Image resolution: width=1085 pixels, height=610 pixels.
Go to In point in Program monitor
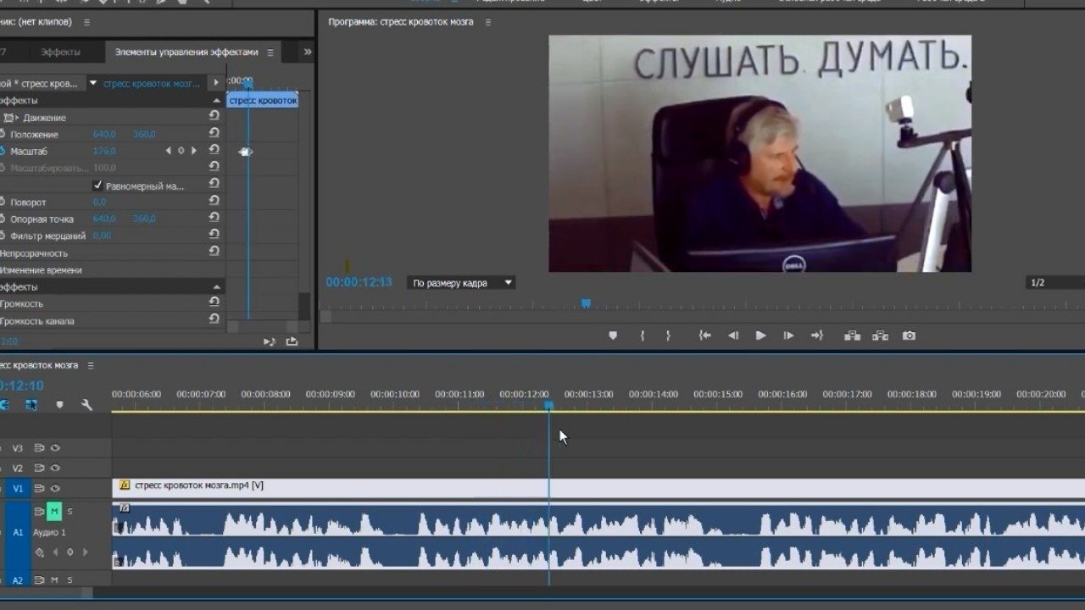(704, 335)
